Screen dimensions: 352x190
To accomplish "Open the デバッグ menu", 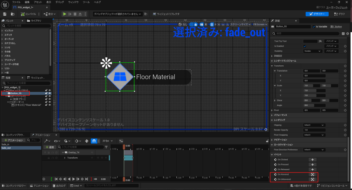I will [60, 2].
